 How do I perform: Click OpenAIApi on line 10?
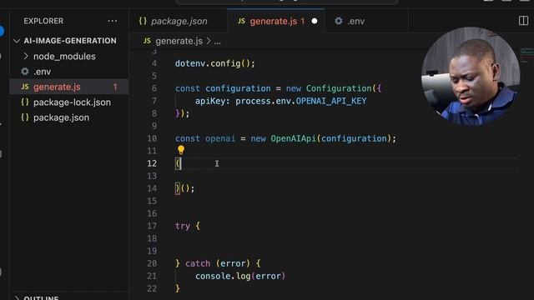tap(293, 139)
